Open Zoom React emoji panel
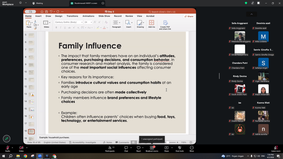The image size is (283, 159). click(x=138, y=149)
